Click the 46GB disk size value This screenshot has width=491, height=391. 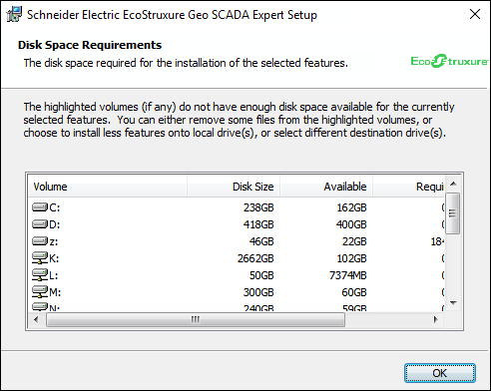coord(261,241)
